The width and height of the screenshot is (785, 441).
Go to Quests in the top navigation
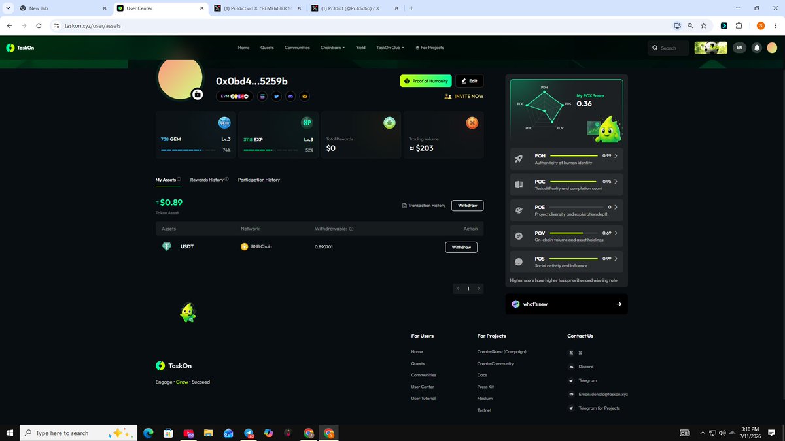(x=267, y=48)
